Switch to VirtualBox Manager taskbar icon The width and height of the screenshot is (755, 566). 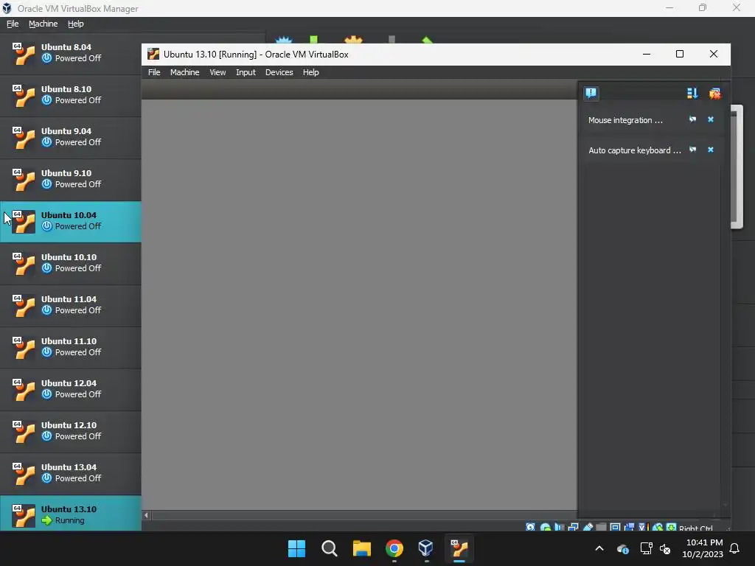(426, 548)
